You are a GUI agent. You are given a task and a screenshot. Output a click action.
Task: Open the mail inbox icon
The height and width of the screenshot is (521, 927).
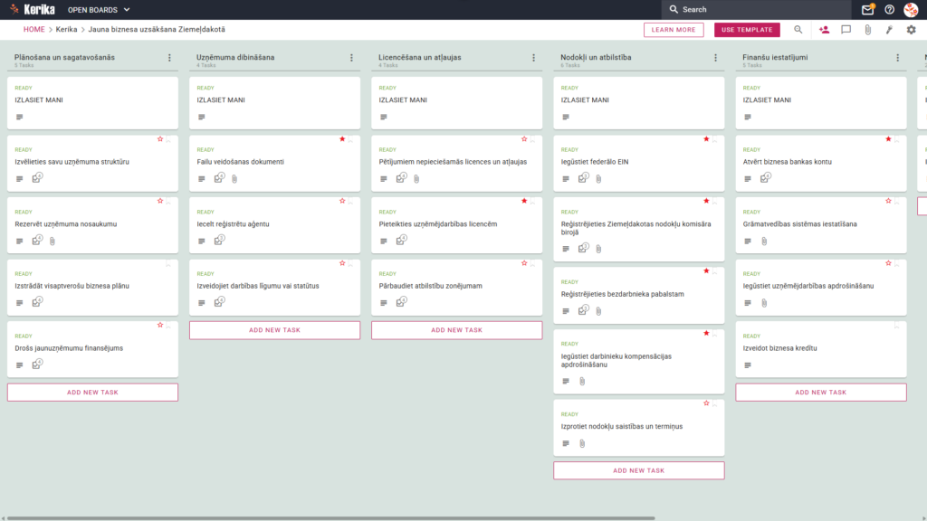point(867,9)
